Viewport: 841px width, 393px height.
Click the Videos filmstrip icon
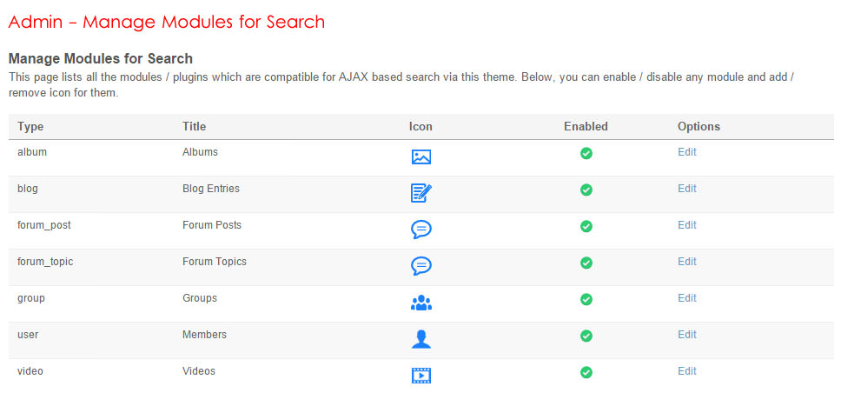coord(420,376)
